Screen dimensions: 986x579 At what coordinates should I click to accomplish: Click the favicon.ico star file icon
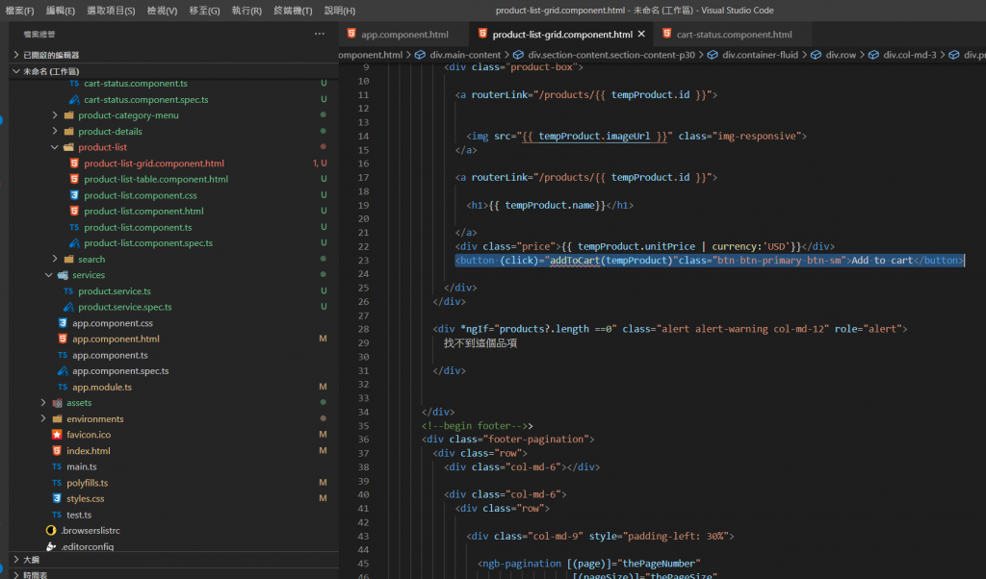pyautogui.click(x=58, y=435)
